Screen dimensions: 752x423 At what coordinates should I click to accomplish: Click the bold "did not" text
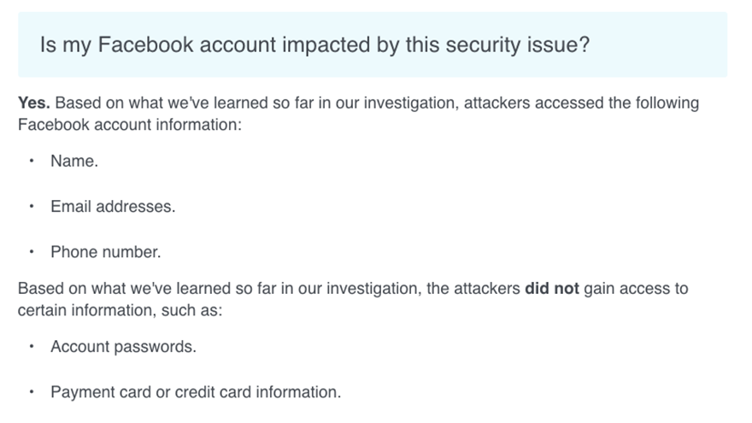click(552, 288)
